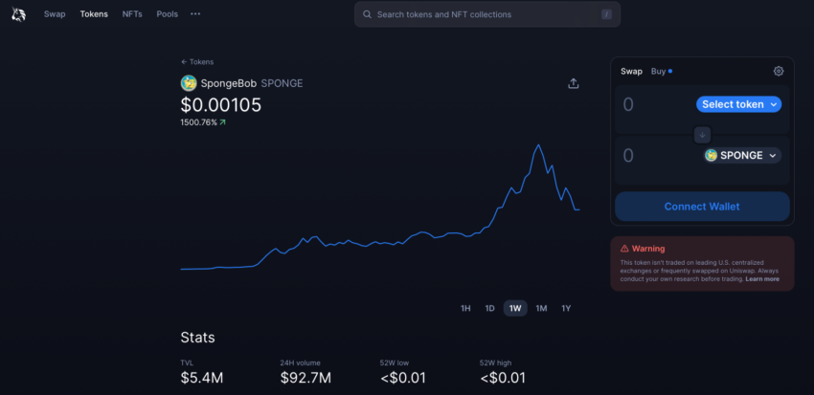Click the $0.00105 price text
814x395 pixels.
tap(221, 105)
